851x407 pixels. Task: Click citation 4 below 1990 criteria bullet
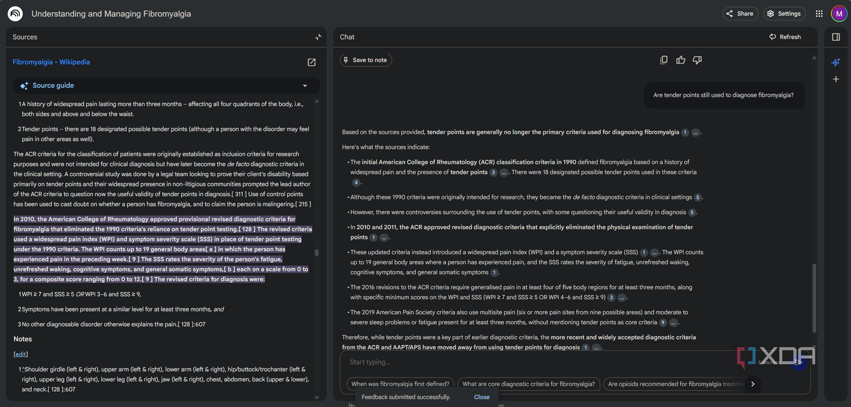point(356,183)
